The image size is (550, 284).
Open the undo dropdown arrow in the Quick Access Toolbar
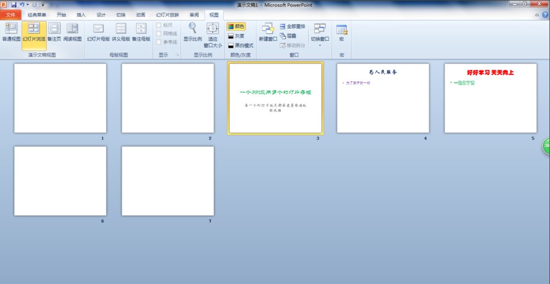click(27, 4)
